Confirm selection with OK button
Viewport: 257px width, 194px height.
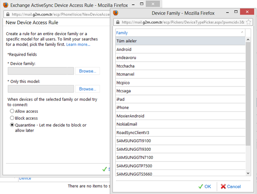(x=205, y=186)
